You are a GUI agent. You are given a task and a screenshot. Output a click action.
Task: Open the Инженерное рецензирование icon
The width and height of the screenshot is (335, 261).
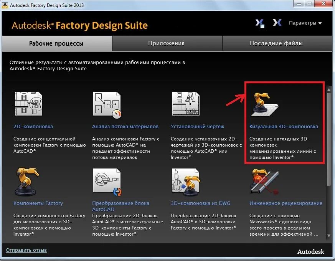(264, 181)
